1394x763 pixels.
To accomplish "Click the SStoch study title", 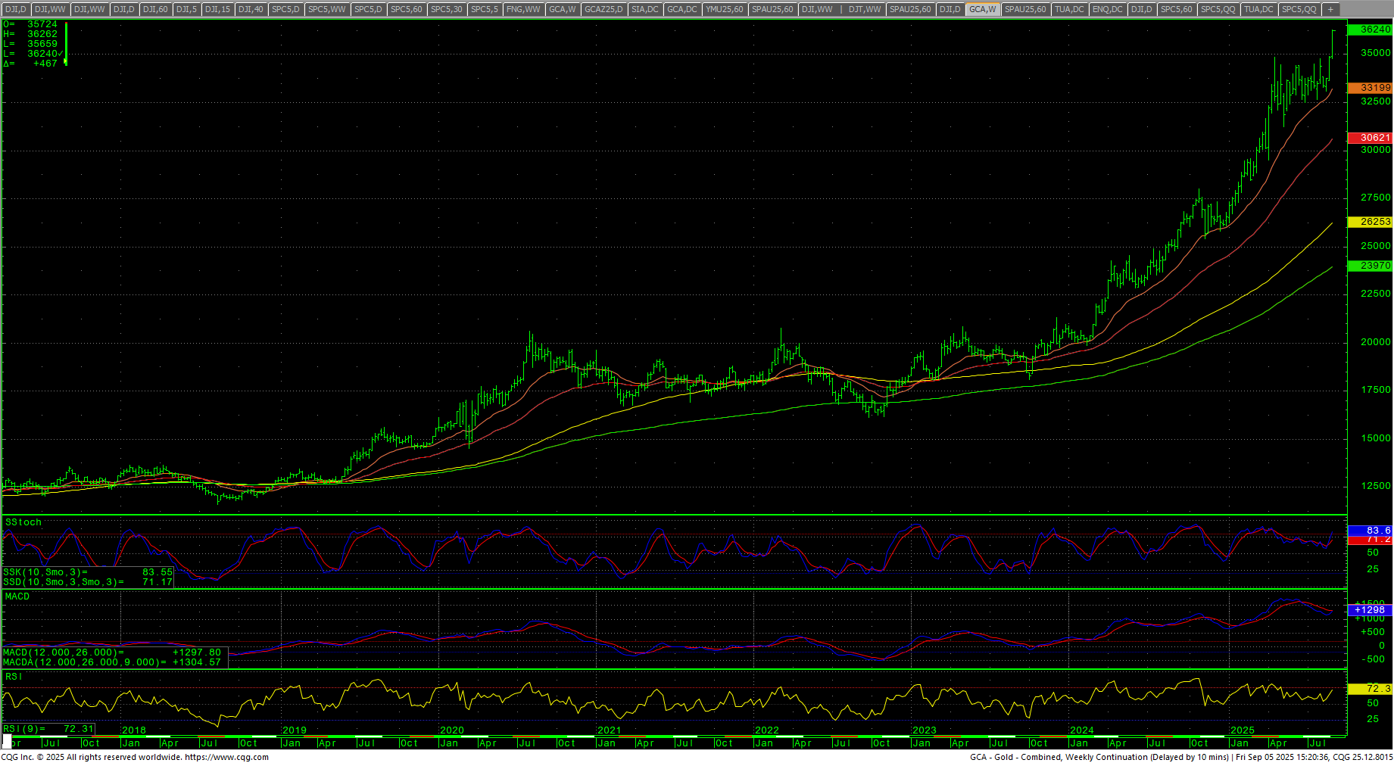I will (x=23, y=522).
